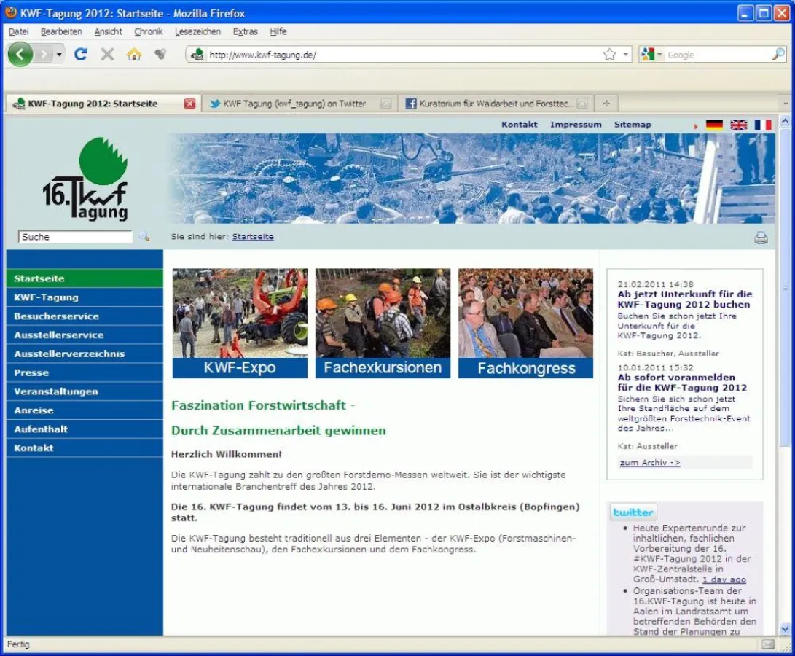The width and height of the screenshot is (795, 656).
Task: Open the Impressum page
Action: (576, 125)
